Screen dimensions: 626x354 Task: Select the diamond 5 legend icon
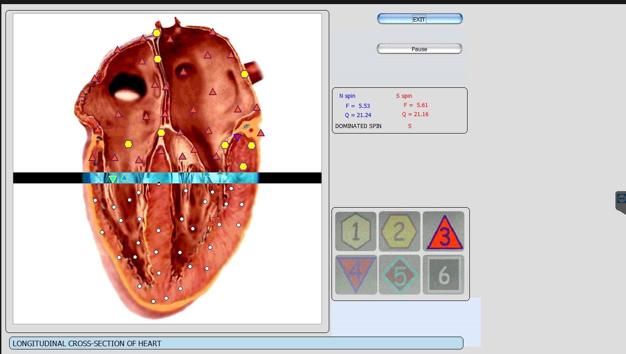pyautogui.click(x=399, y=275)
